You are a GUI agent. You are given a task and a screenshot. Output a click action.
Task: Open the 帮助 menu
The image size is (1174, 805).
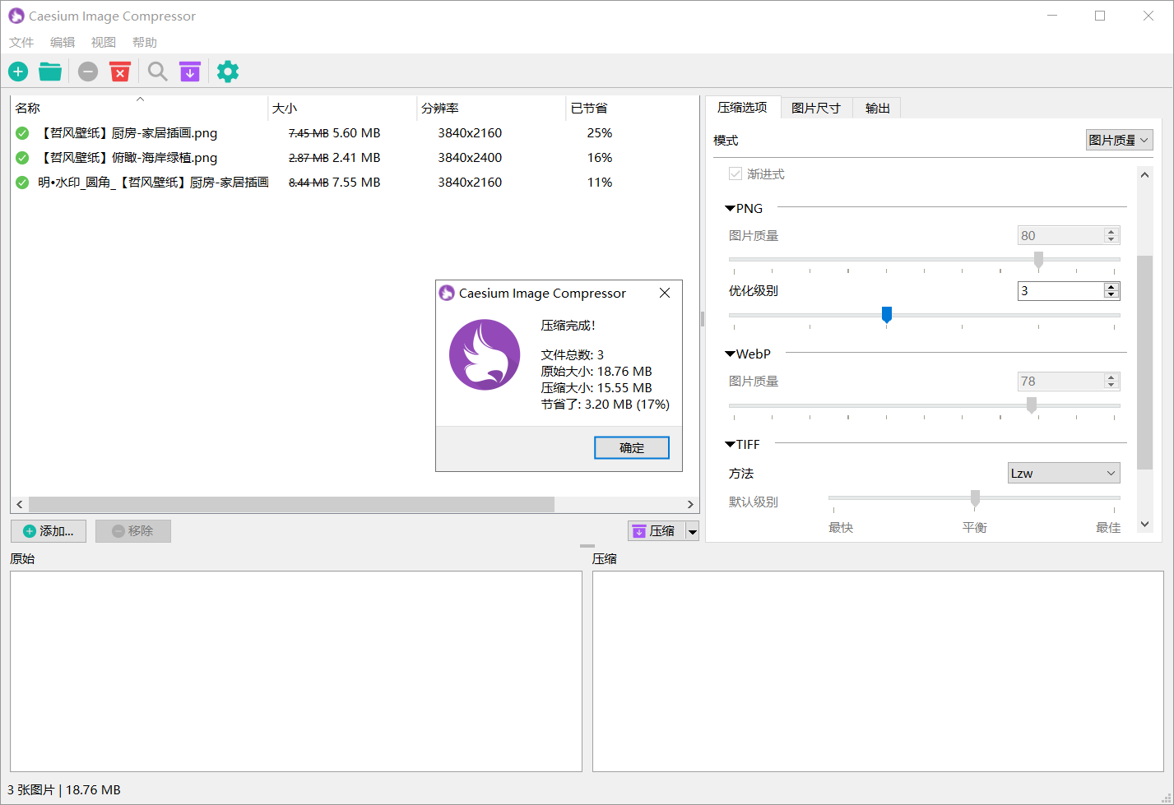(145, 42)
